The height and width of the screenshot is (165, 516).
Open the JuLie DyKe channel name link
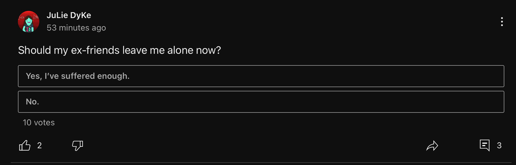click(69, 15)
